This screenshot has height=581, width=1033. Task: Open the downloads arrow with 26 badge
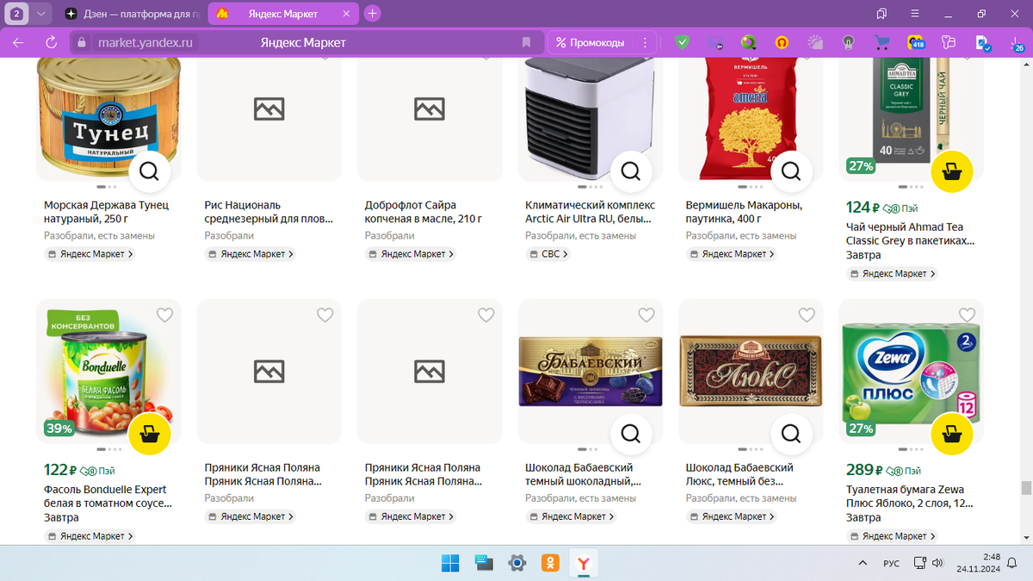point(1017,42)
